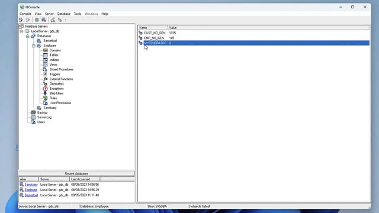Select the Users node icon

(x=33, y=122)
